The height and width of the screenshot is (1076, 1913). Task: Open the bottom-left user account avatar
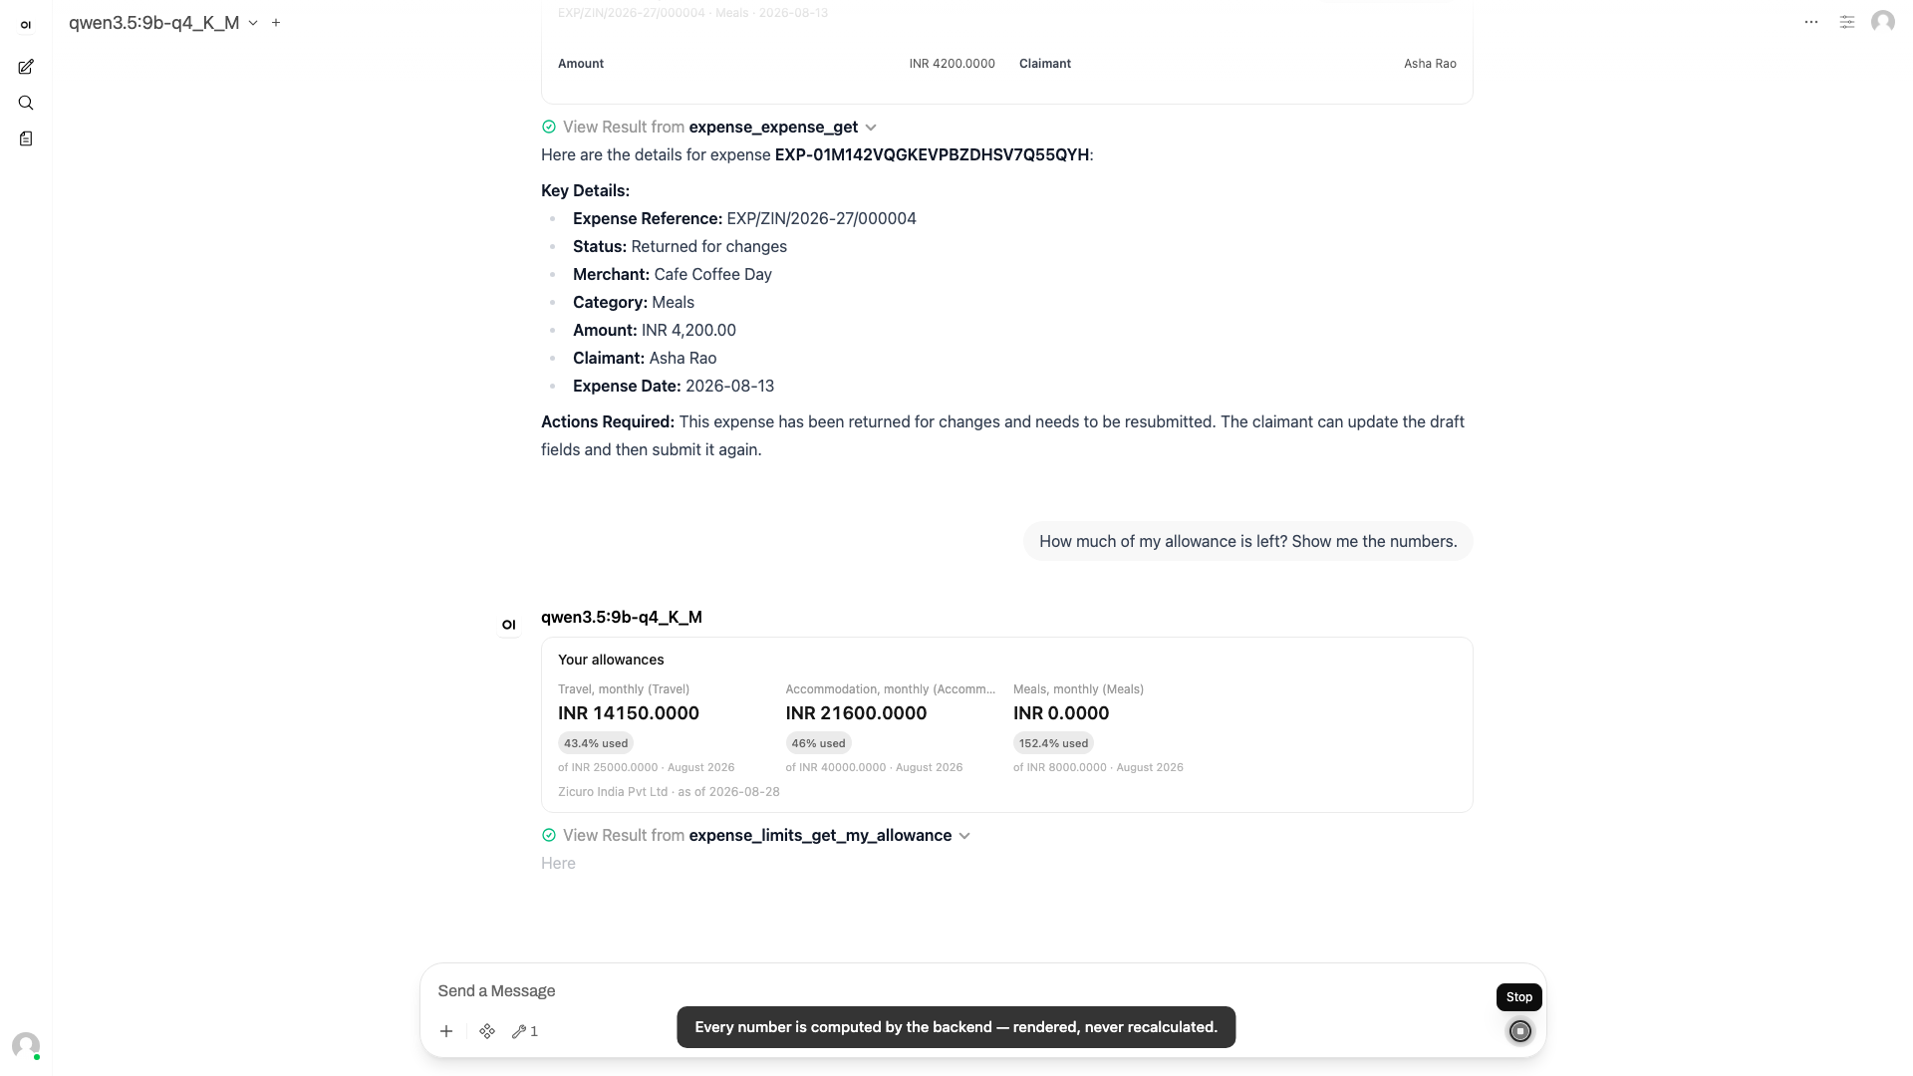pos(26,1045)
